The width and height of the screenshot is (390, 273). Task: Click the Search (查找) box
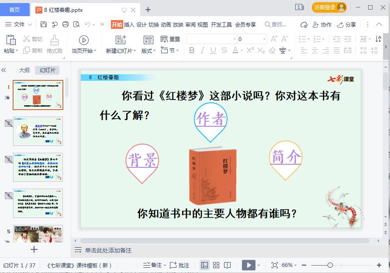point(276,24)
